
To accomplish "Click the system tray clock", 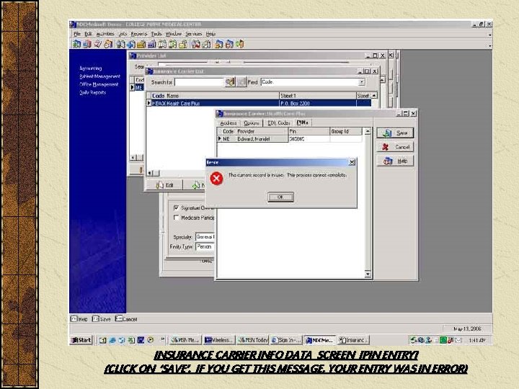I will (x=477, y=340).
